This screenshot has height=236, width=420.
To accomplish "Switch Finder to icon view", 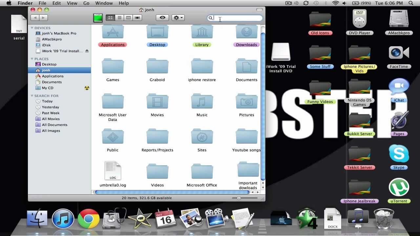I will tap(111, 18).
